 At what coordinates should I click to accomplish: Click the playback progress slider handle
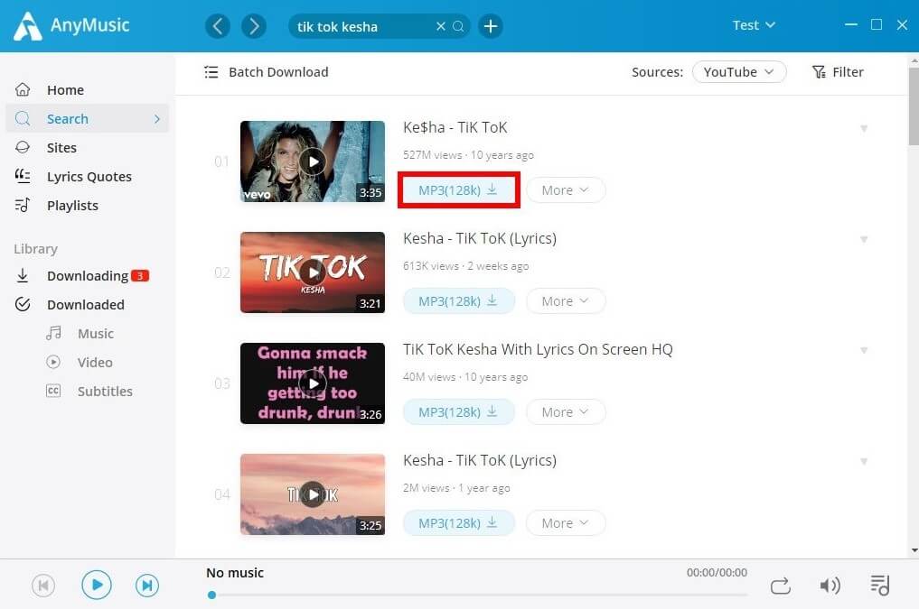211,595
